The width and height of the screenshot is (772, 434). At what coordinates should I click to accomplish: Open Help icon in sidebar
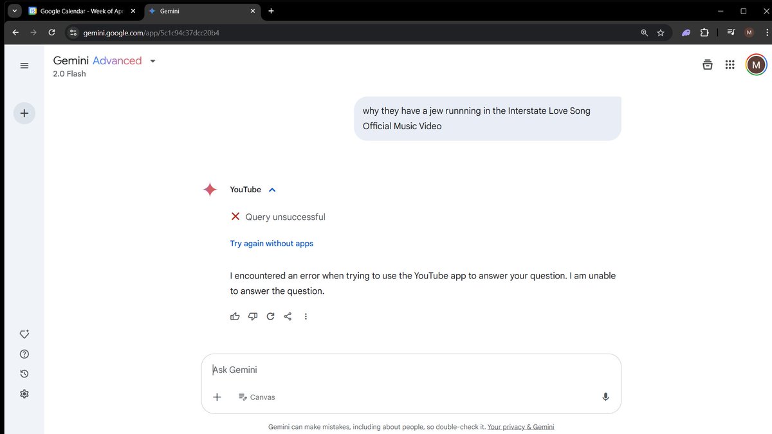[24, 354]
